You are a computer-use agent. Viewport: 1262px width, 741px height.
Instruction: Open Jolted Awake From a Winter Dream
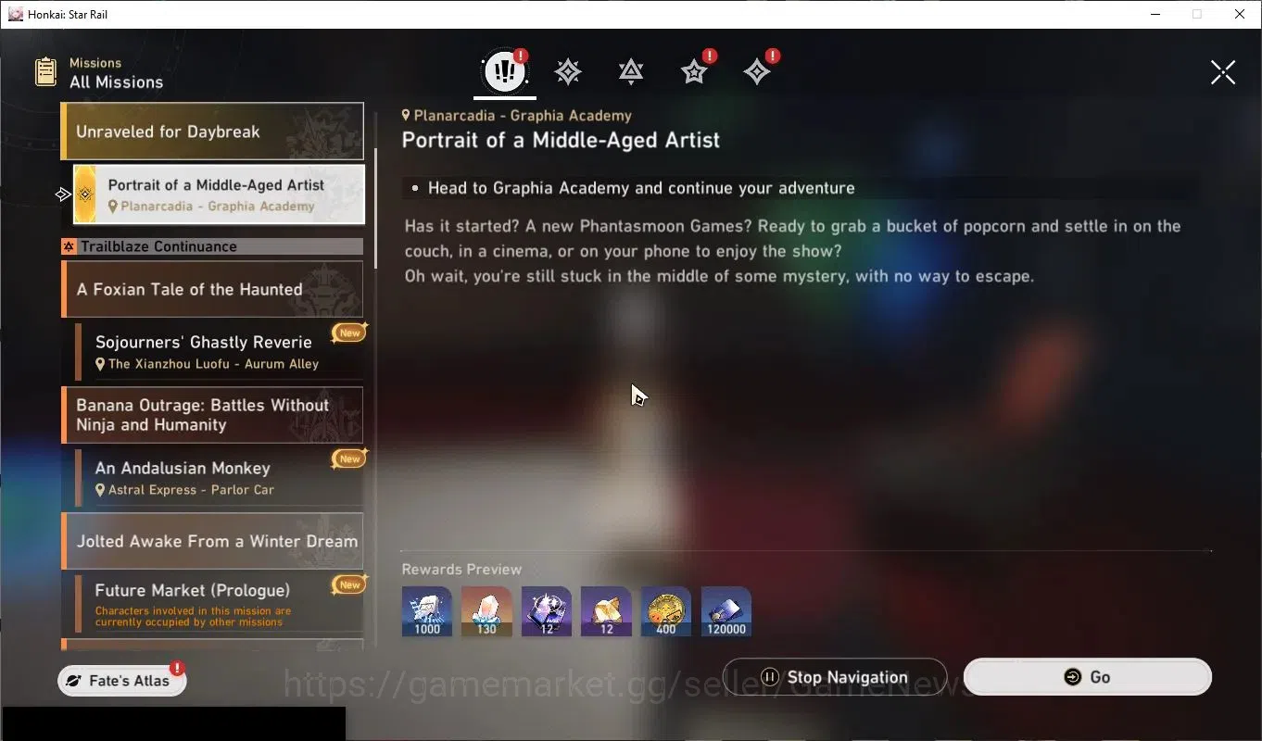click(x=212, y=541)
